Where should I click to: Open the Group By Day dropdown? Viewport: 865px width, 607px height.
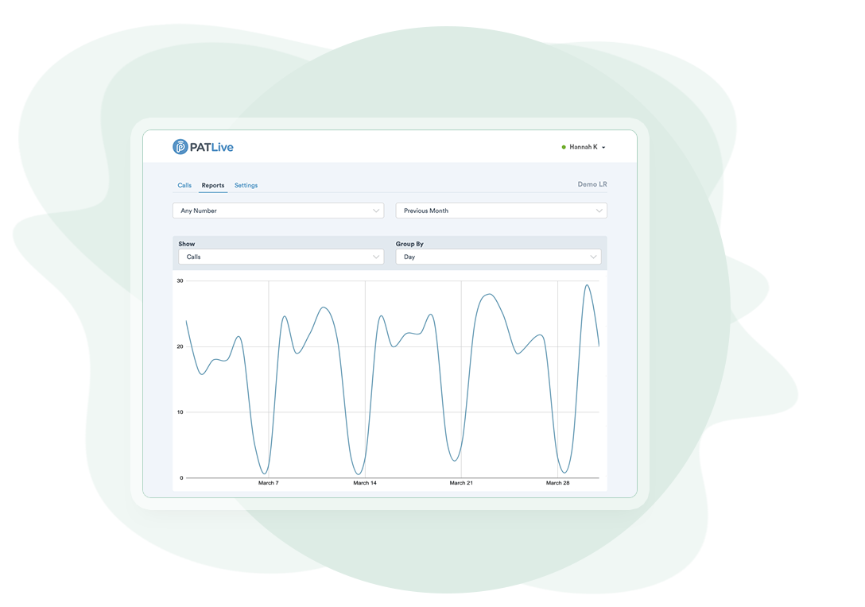[x=498, y=257]
